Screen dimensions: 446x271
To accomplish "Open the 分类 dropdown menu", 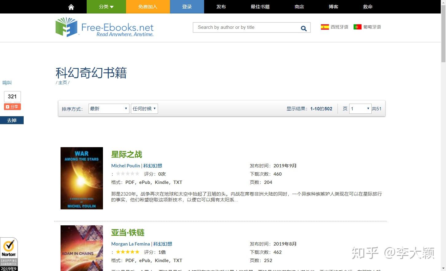I will [x=106, y=7].
